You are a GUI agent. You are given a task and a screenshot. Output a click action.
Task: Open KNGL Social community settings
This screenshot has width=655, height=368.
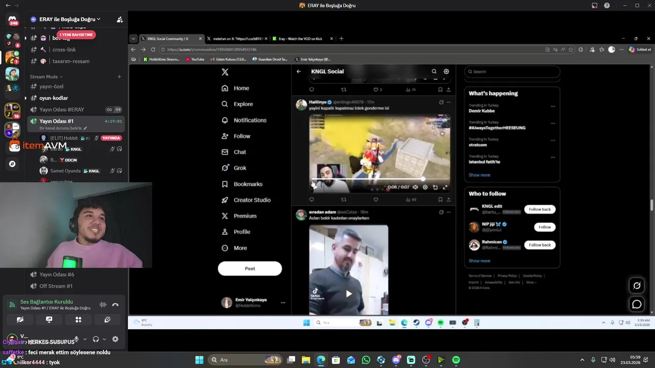446,72
